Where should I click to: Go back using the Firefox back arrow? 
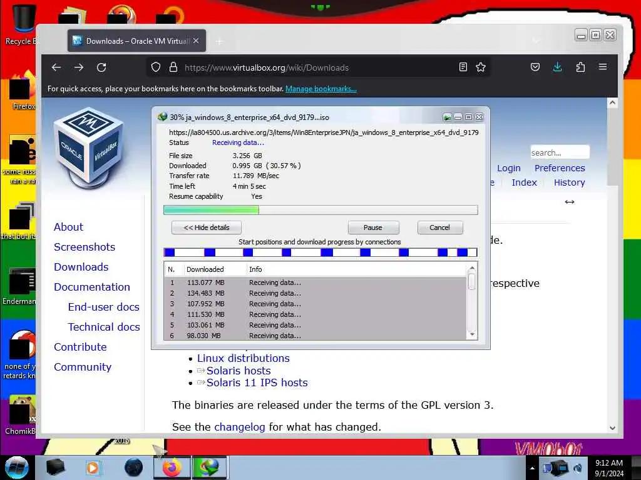click(56, 67)
